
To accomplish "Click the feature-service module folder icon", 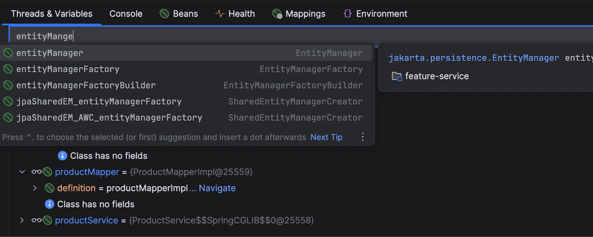I will pyautogui.click(x=397, y=76).
